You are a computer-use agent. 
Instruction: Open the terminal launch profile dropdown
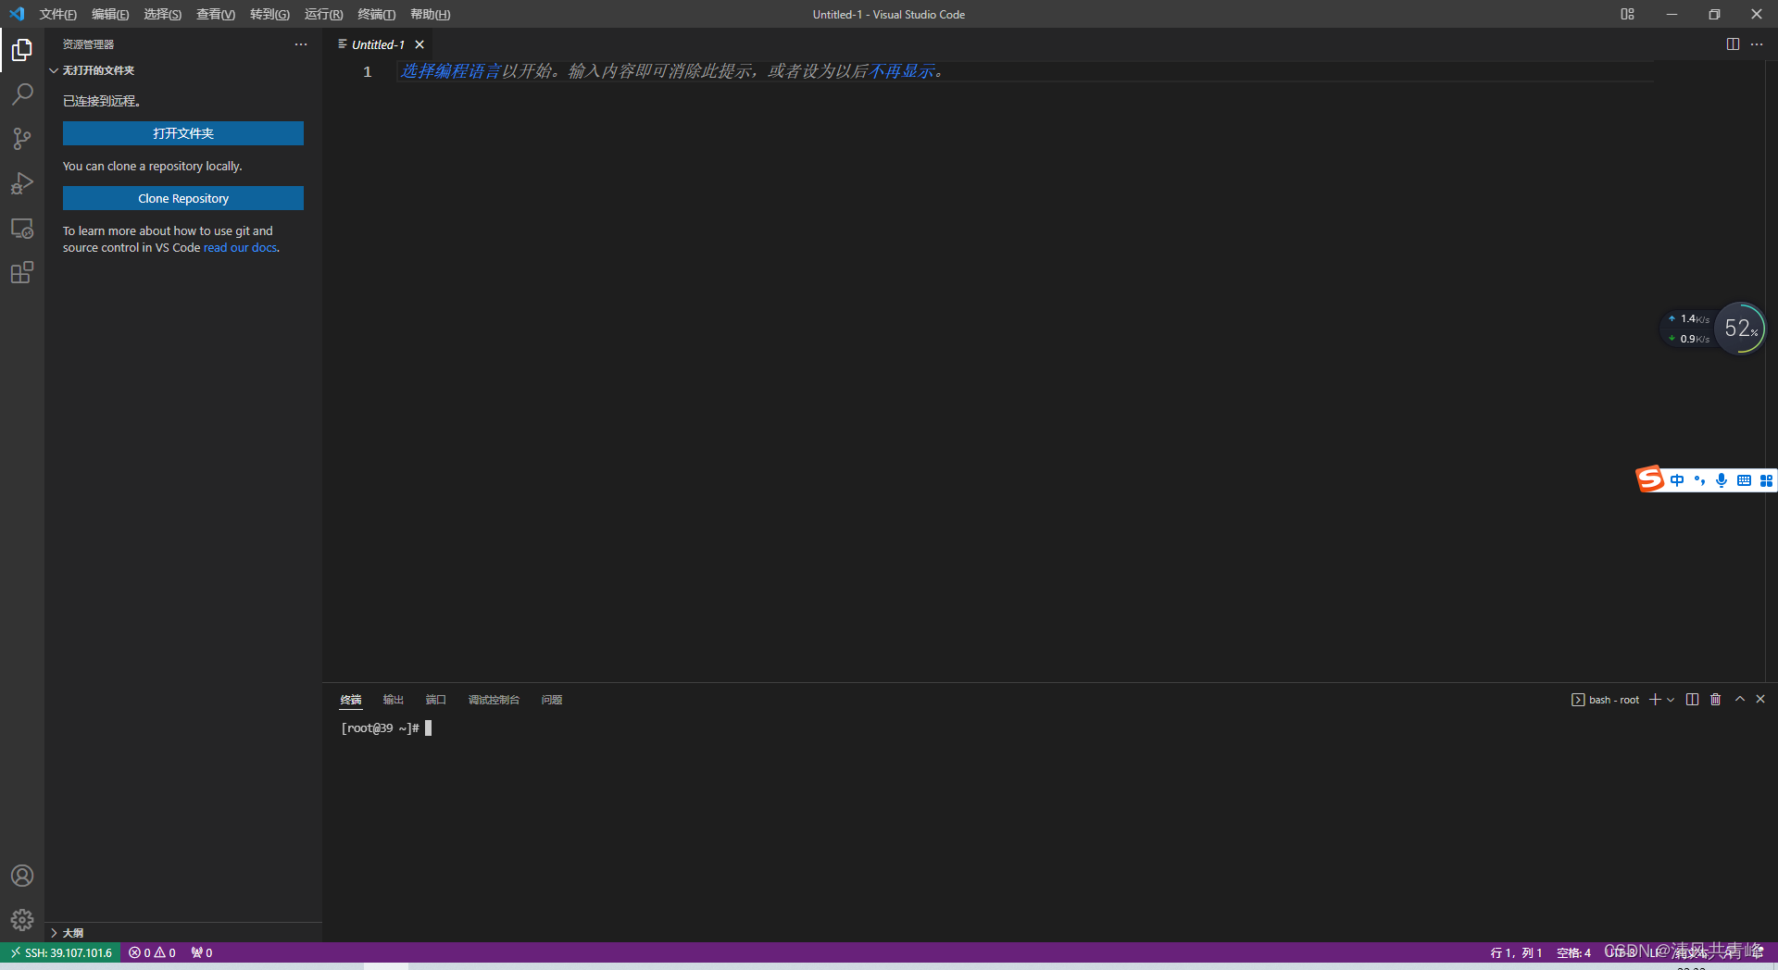[x=1671, y=700]
